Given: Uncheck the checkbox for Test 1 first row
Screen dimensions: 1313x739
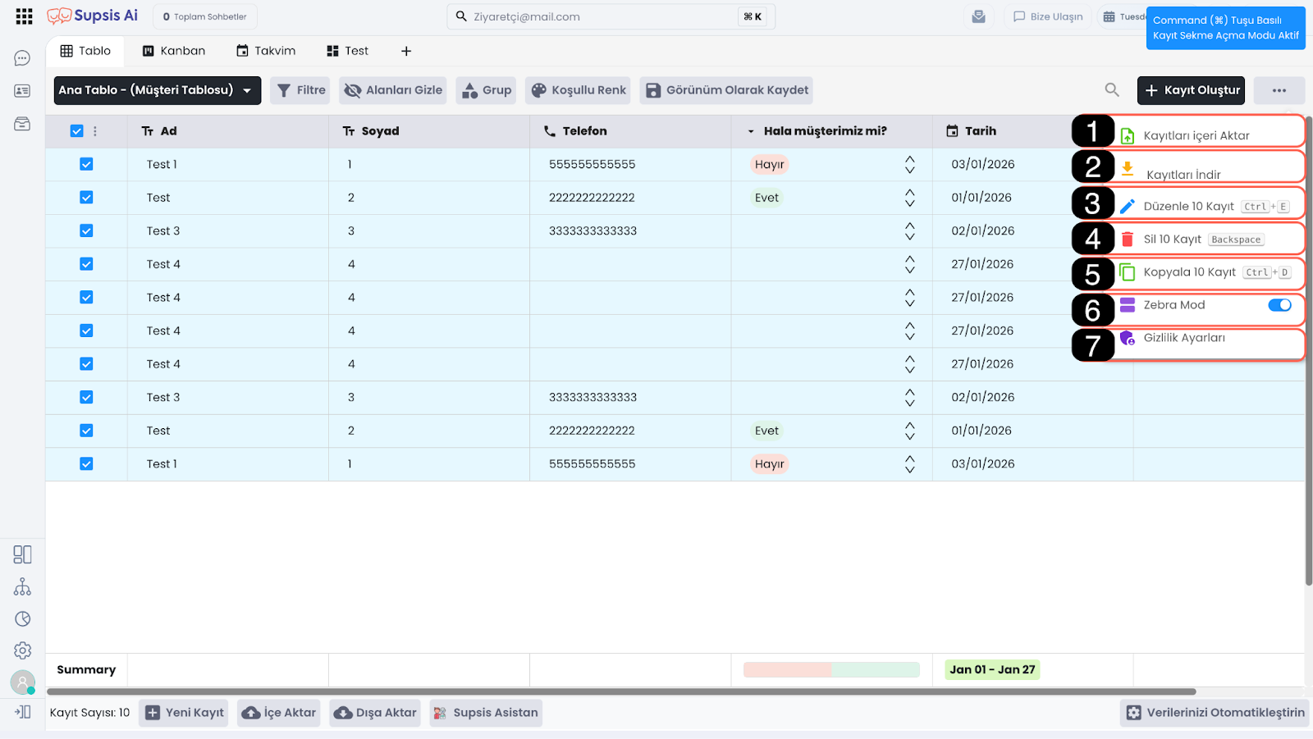Looking at the screenshot, I should pyautogui.click(x=86, y=164).
